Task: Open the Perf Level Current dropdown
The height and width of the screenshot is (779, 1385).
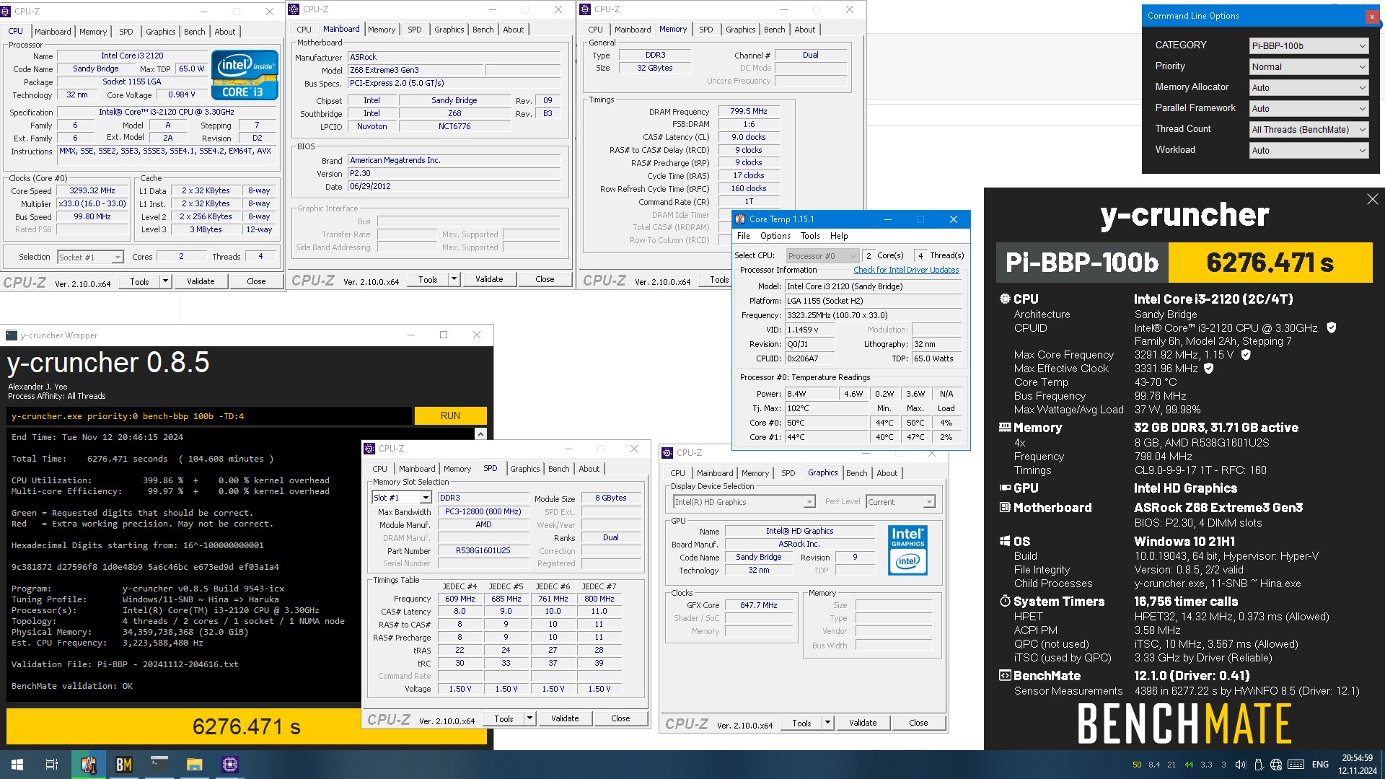Action: coord(901,502)
